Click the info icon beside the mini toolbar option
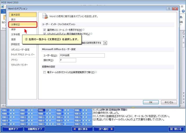The image size is (186, 133). [x=83, y=30]
